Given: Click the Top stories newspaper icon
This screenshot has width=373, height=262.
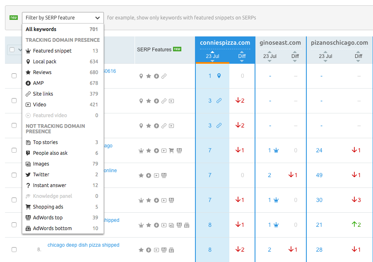Looking at the screenshot, I should pyautogui.click(x=28, y=142).
